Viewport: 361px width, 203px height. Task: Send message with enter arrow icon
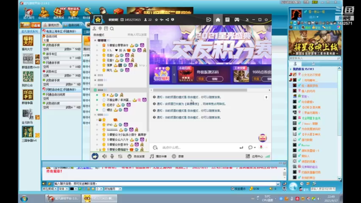click(x=241, y=148)
